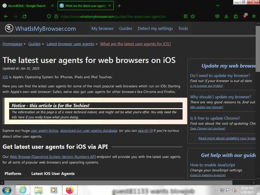Open Guide to enabling Javascript link
Image resolution: width=260 pixels, height=195 pixels.
(x=208, y=175)
